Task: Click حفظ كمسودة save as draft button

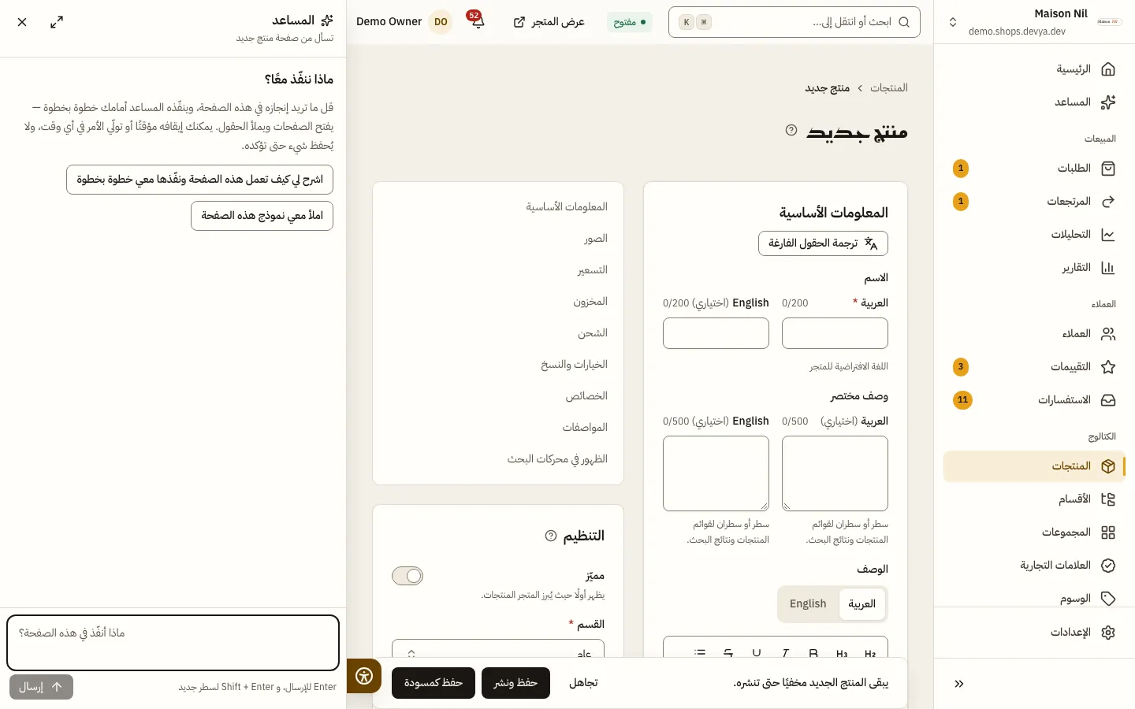Action: tap(434, 683)
